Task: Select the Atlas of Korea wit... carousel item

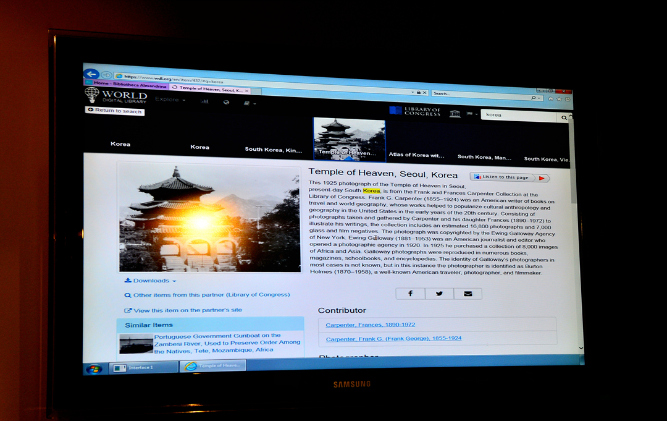Action: 416,155
